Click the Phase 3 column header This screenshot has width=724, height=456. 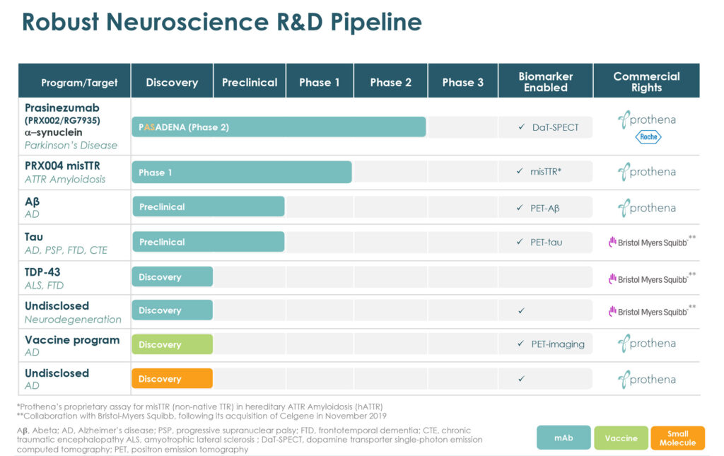pyautogui.click(x=462, y=81)
